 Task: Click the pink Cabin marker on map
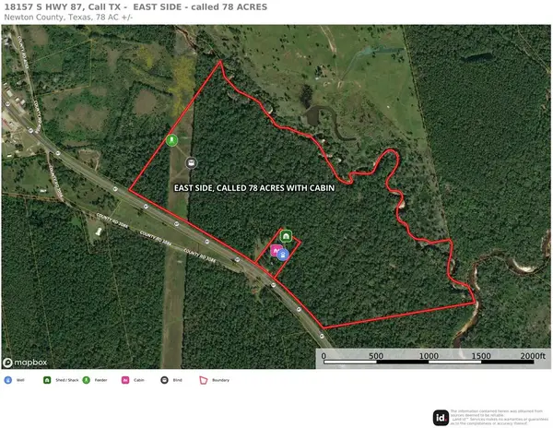click(276, 251)
